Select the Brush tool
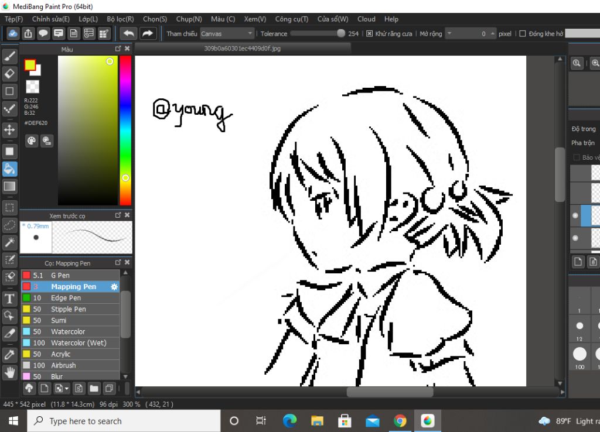Image resolution: width=600 pixels, height=432 pixels. pyautogui.click(x=9, y=56)
